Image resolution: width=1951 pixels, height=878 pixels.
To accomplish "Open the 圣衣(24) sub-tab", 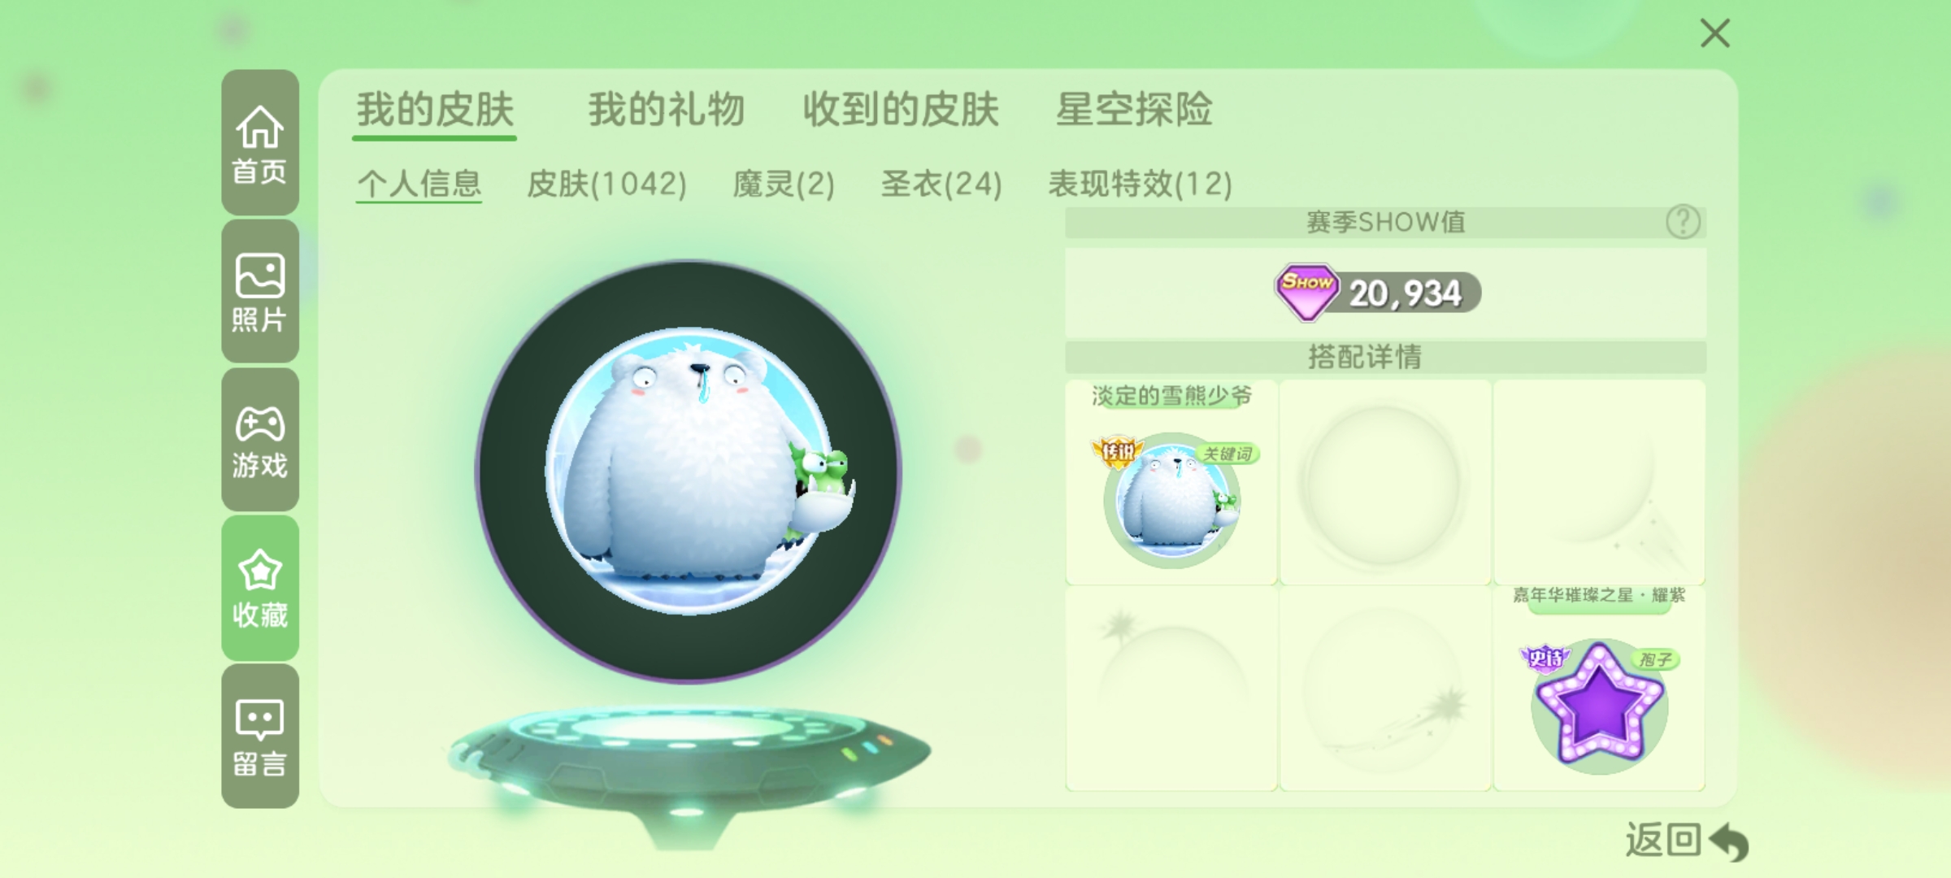I will coord(941,184).
